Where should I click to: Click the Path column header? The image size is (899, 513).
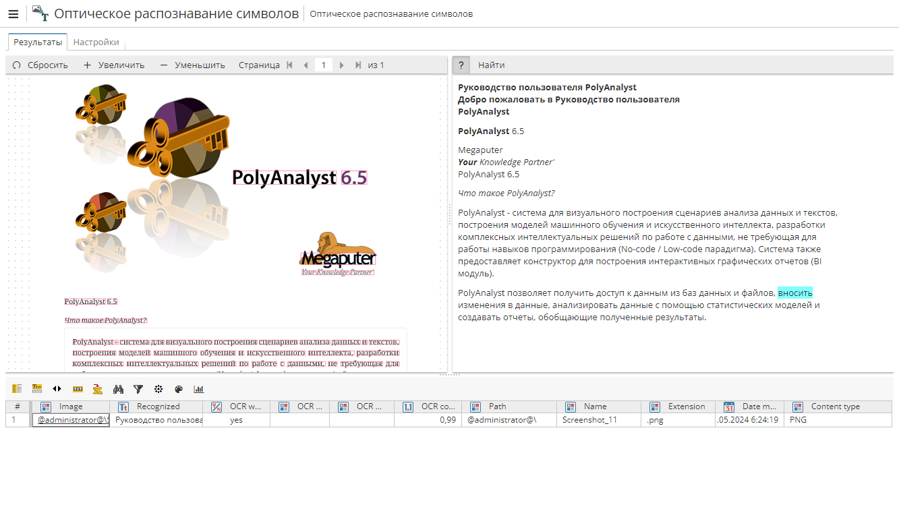click(x=509, y=406)
